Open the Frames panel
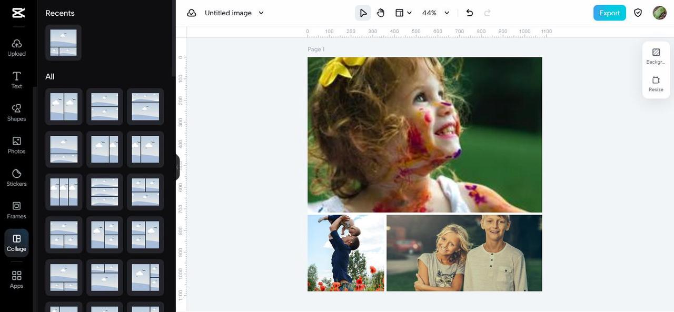The image size is (674, 312). (16, 210)
